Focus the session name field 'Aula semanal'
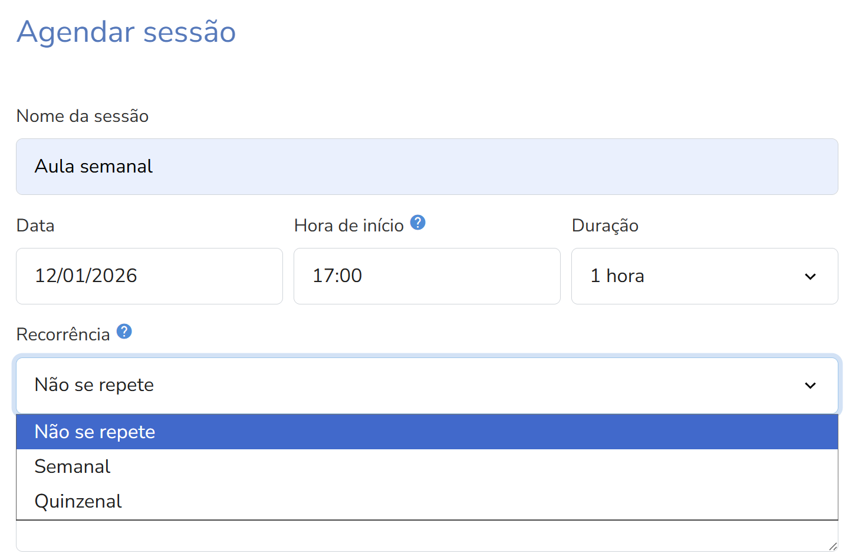Image resolution: width=849 pixels, height=560 pixels. [x=426, y=167]
